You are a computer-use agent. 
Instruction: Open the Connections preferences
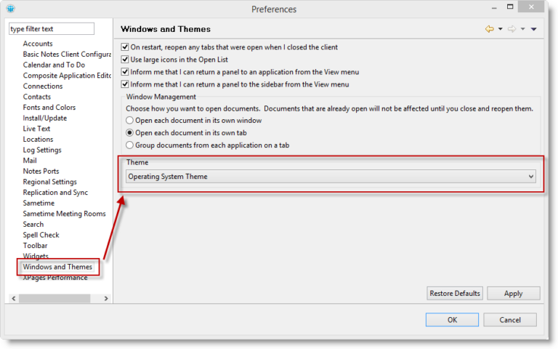coord(43,87)
